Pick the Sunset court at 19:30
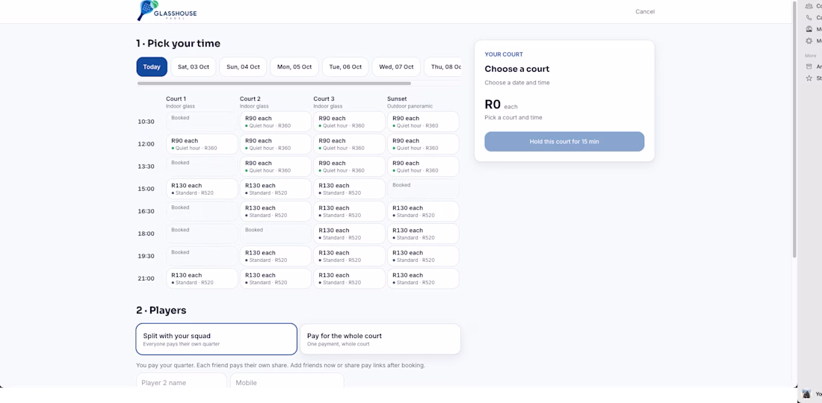822x403 pixels. pyautogui.click(x=423, y=257)
